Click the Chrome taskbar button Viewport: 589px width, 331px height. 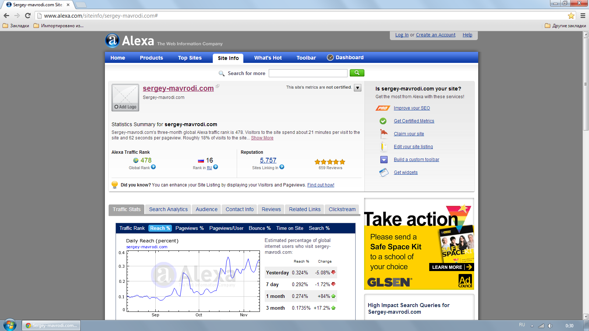click(51, 325)
